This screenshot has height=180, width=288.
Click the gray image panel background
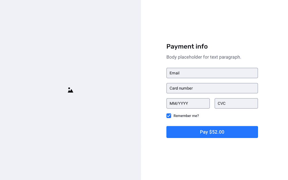coord(70,46)
